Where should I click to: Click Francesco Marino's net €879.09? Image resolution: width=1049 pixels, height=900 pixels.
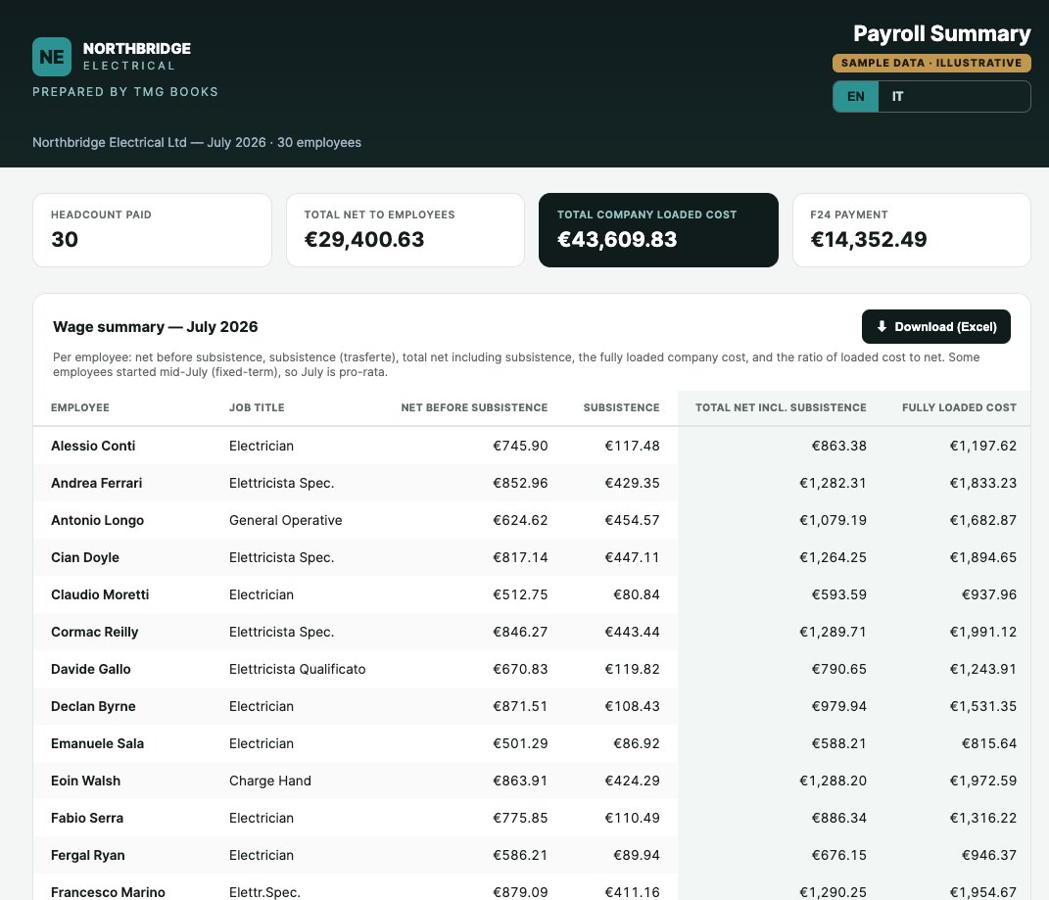pos(520,892)
